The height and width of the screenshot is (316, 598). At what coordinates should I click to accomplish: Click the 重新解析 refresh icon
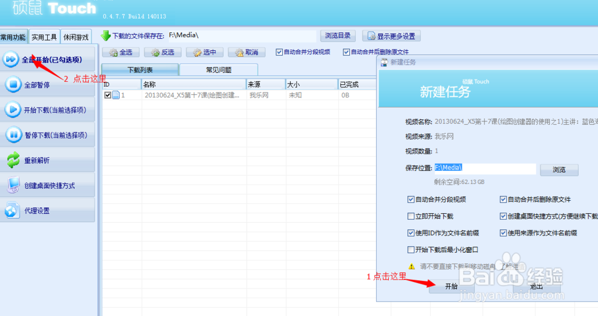click(13, 160)
